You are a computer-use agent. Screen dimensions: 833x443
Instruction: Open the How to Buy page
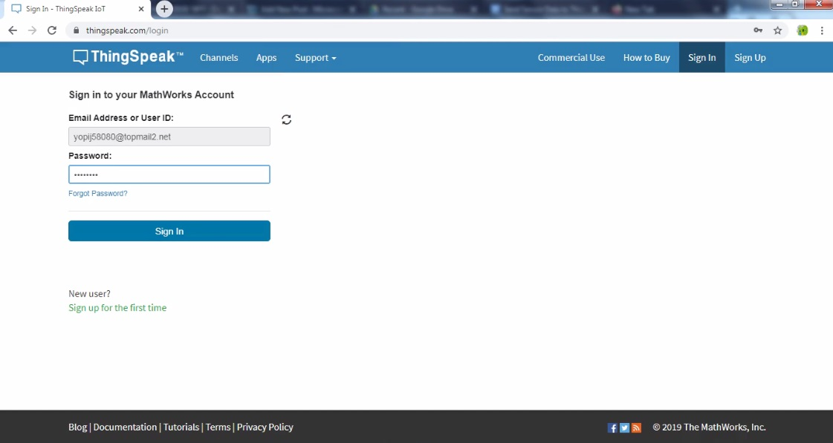646,58
